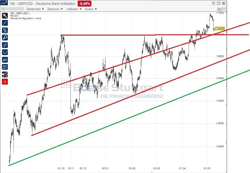Choose the curve arc drawing tool
The height and width of the screenshot is (173, 250).
point(5,52)
